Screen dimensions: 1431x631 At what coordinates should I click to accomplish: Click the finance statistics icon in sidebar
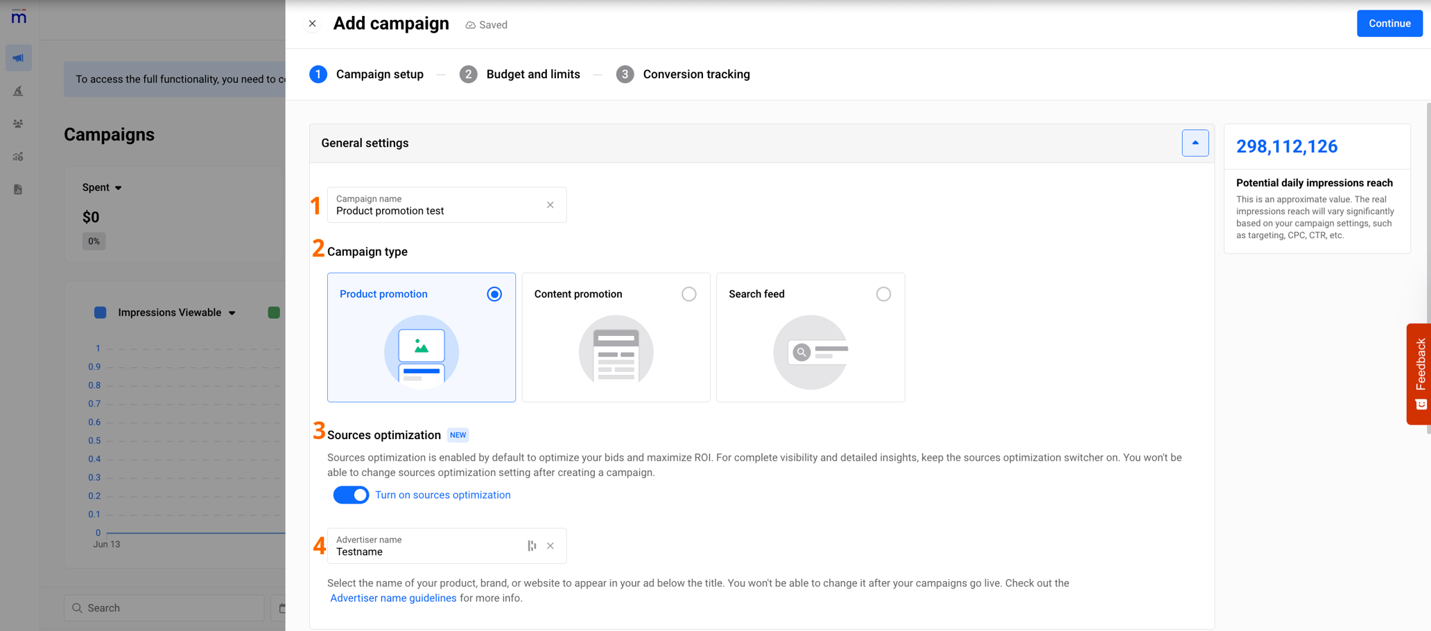[17, 157]
